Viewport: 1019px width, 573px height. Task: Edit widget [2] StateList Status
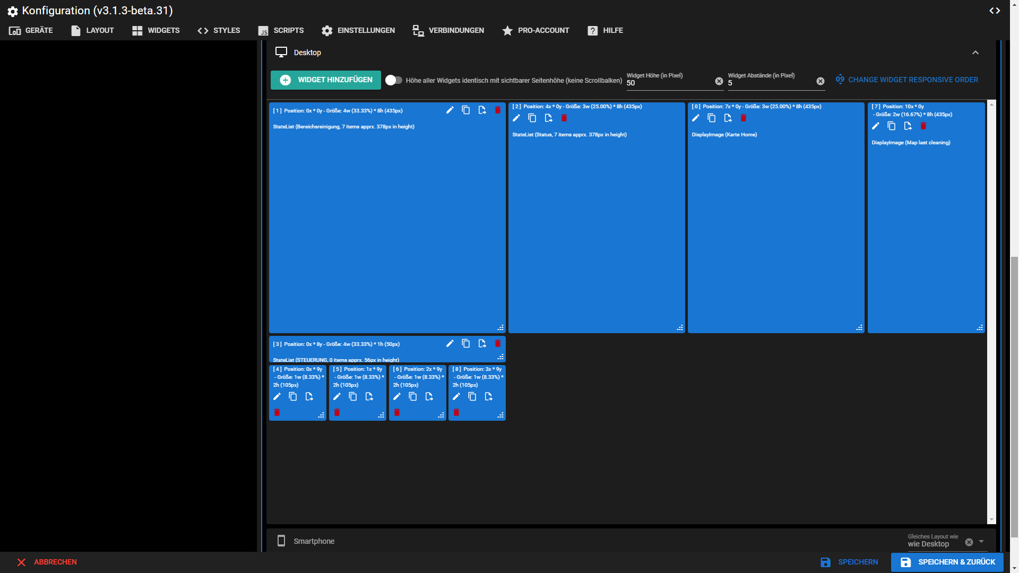click(x=516, y=118)
